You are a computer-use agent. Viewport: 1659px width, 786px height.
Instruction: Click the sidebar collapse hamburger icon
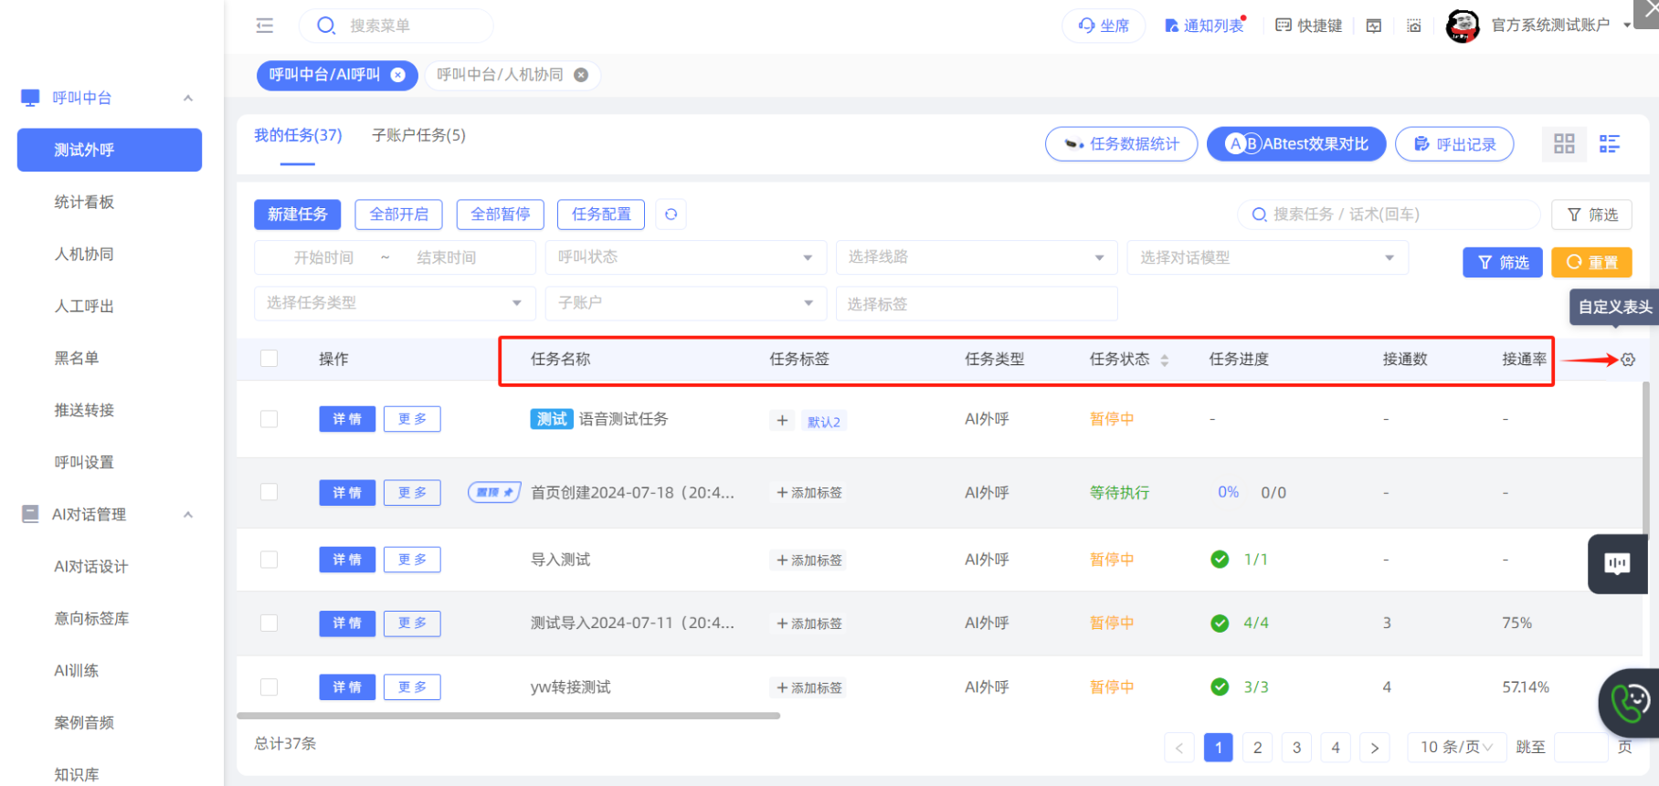click(x=265, y=26)
